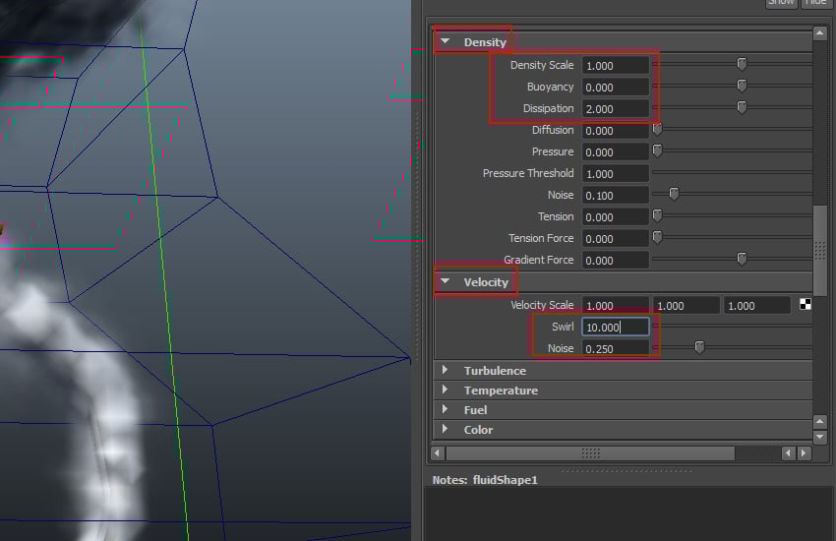Click the Pressure Threshold slider track
The width and height of the screenshot is (836, 541).
pos(732,173)
